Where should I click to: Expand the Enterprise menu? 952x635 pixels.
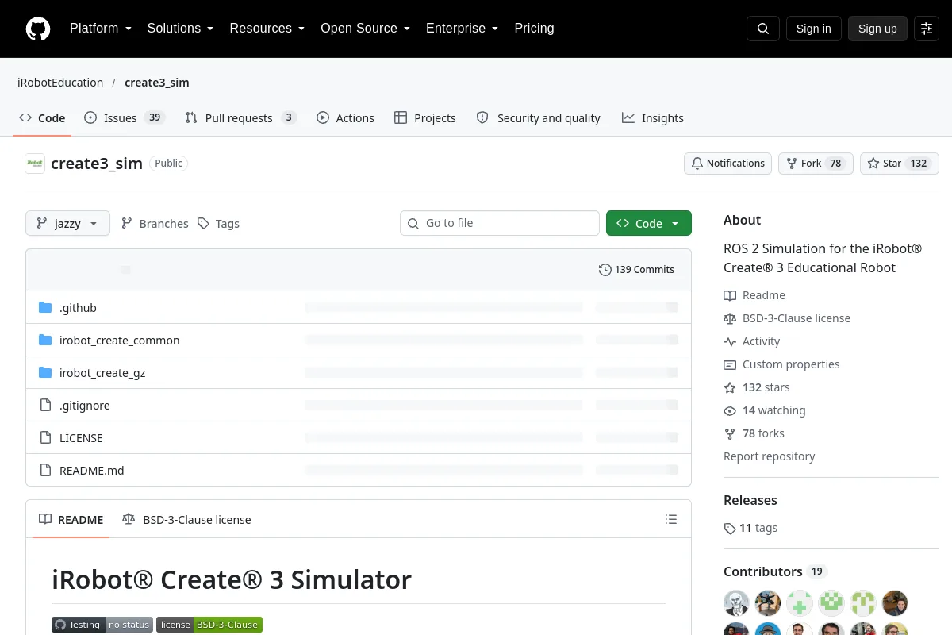[462, 29]
